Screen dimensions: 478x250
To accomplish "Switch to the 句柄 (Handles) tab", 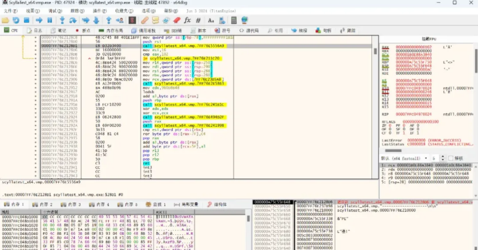I will [x=323, y=31].
